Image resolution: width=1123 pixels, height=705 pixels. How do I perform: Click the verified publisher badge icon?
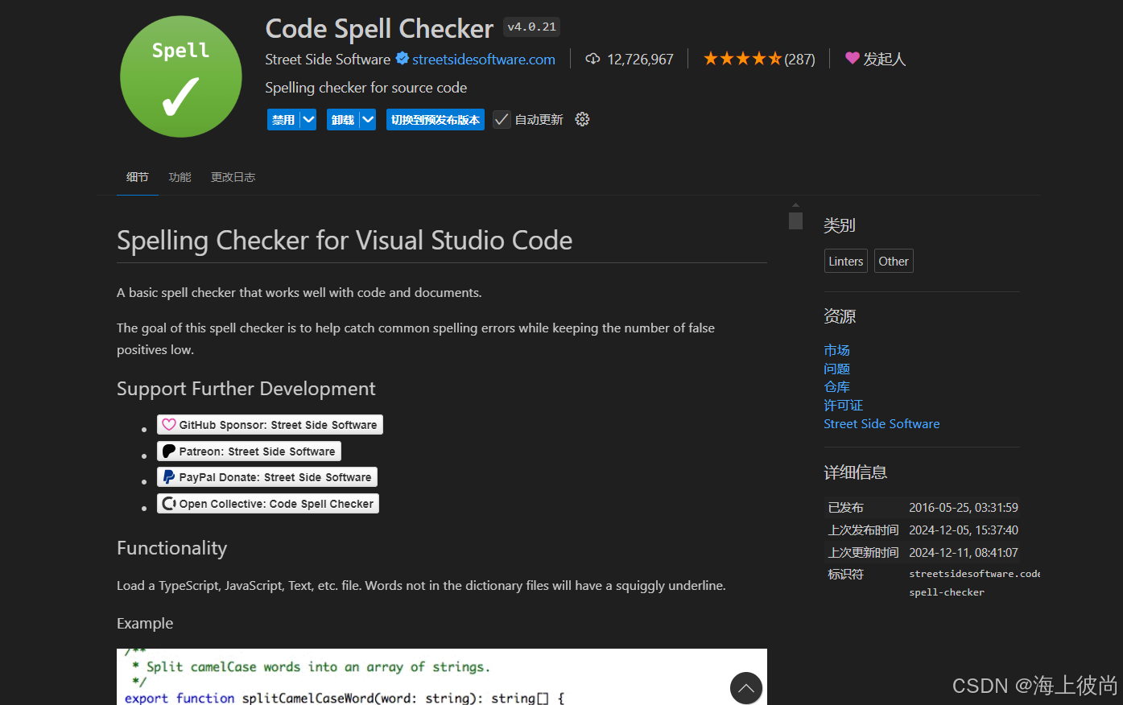pos(402,59)
